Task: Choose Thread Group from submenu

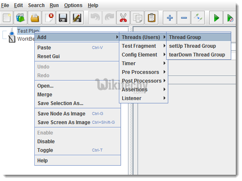Action: [198, 37]
